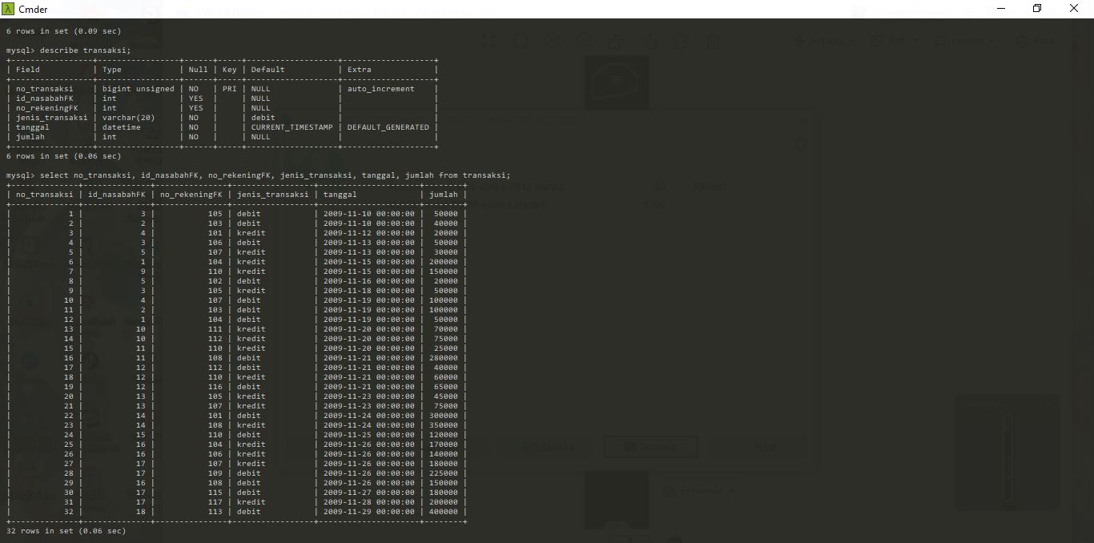Click 'CURRENT_TIMESTAMP' in the Default column
The image size is (1094, 543).
[292, 127]
